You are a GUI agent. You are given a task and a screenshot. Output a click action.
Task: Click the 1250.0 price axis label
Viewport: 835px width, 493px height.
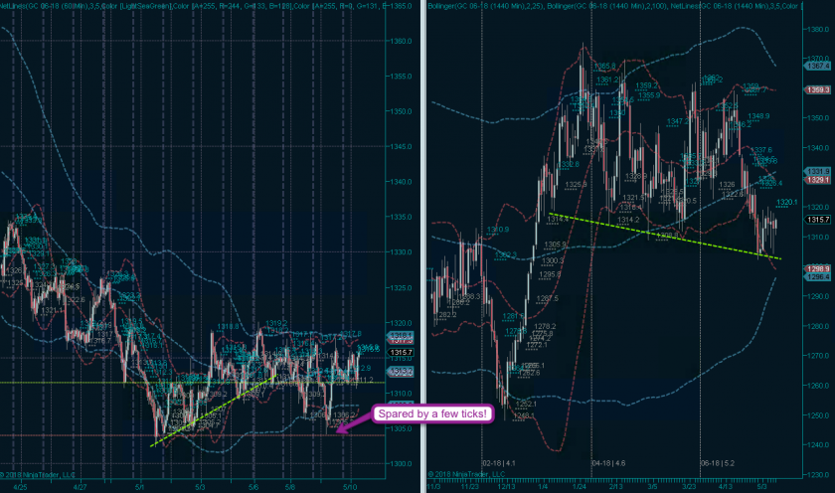[818, 414]
